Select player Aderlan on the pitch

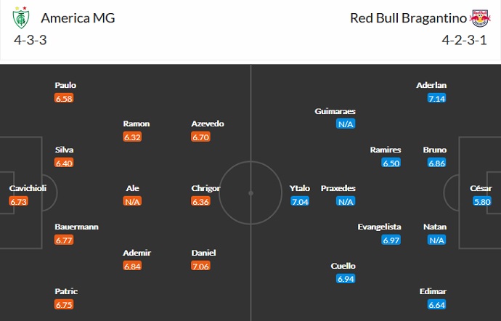431,85
